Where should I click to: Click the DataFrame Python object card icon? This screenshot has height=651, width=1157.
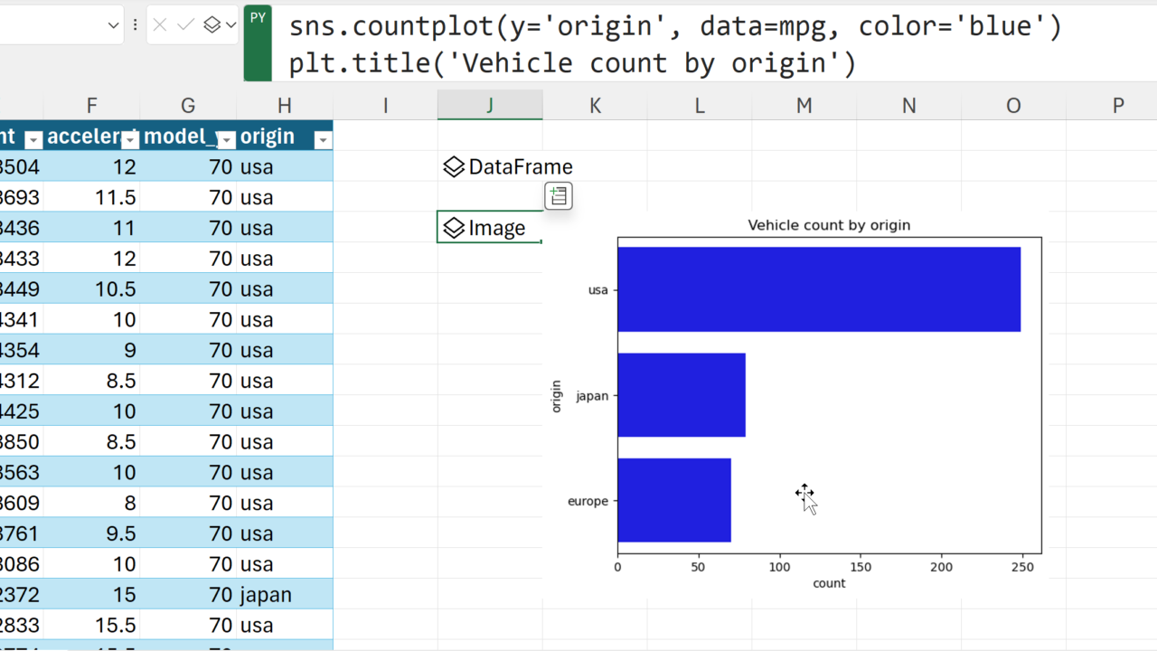tap(454, 167)
